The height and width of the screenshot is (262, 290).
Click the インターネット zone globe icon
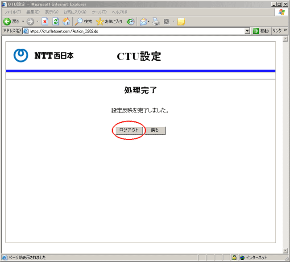[242, 258]
